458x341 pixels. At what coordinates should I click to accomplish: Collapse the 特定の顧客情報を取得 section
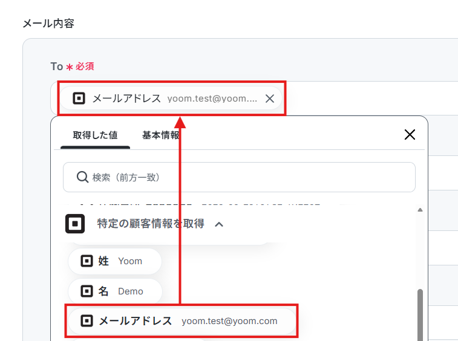pos(219,224)
